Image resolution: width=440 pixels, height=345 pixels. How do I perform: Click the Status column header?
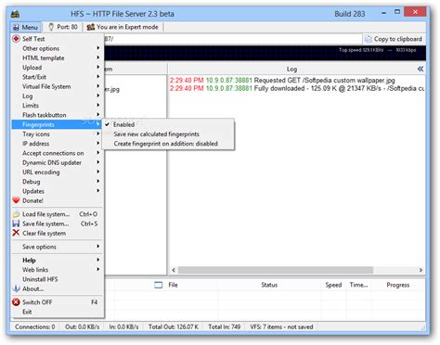point(269,285)
